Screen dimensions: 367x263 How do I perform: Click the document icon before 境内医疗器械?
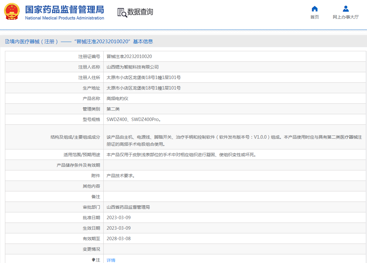coord(7,41)
